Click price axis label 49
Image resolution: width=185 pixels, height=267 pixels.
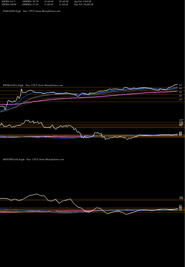(x=181, y=100)
